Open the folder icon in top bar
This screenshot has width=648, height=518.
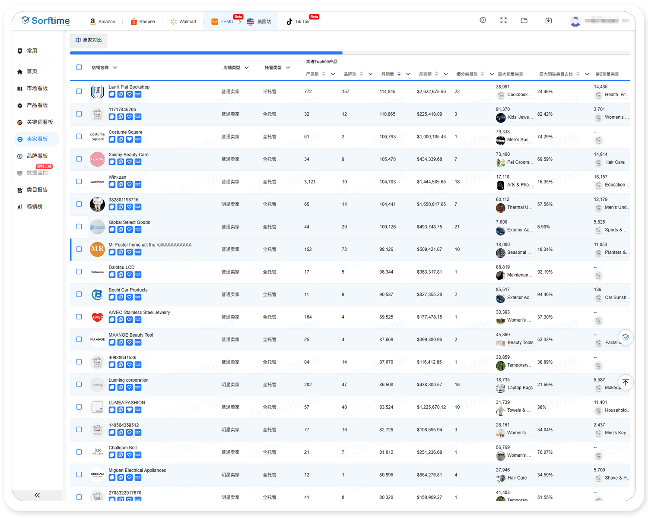pyautogui.click(x=524, y=20)
